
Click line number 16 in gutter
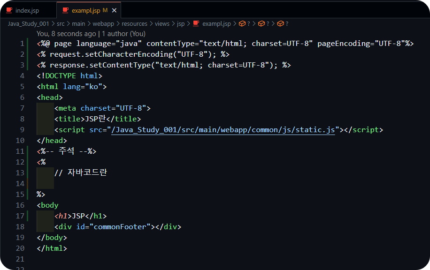[x=20, y=205]
